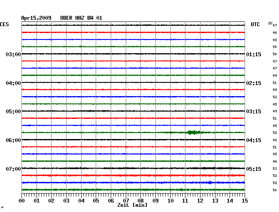Click the 01:15 UTC time label

pyautogui.click(x=254, y=54)
